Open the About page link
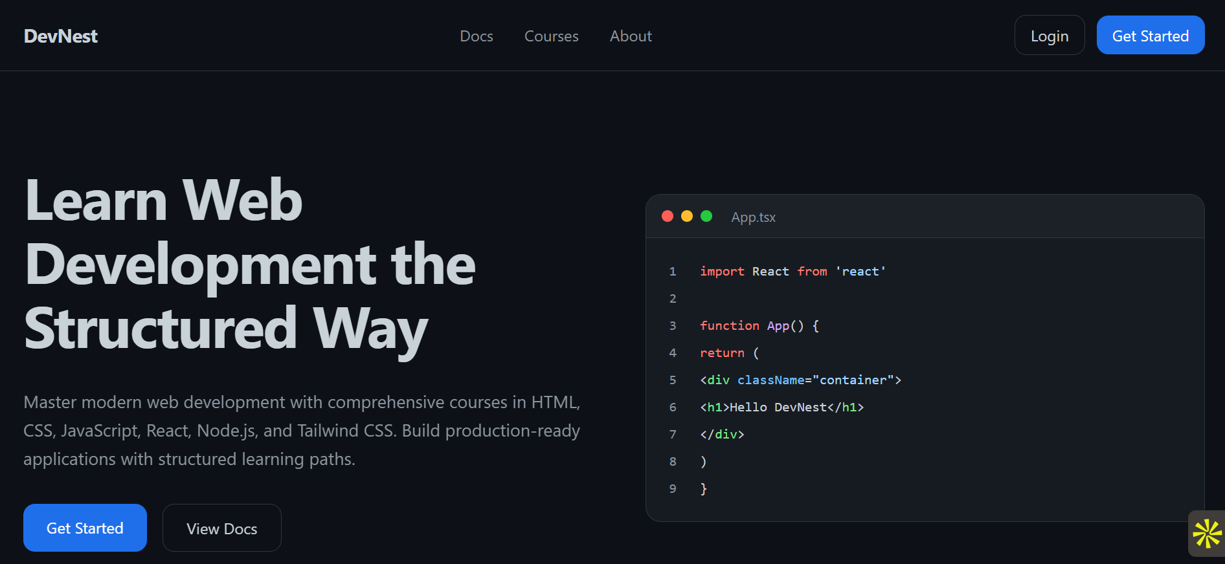The height and width of the screenshot is (564, 1225). tap(631, 36)
